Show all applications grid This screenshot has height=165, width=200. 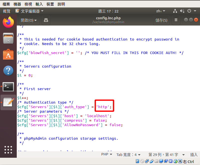(8, 150)
